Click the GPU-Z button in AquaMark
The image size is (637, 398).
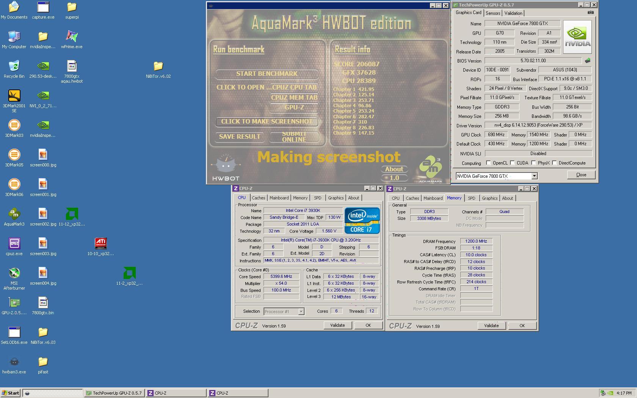point(294,108)
